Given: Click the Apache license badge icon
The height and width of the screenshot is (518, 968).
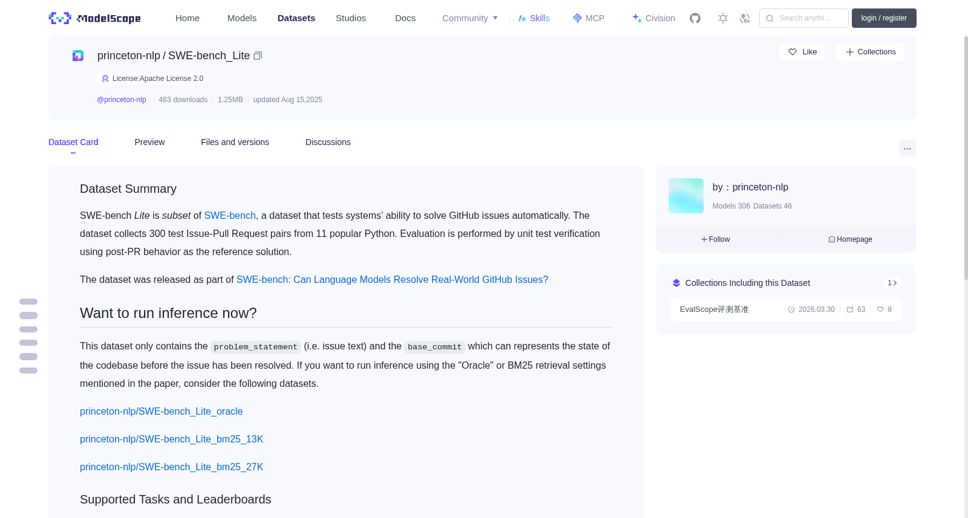Looking at the screenshot, I should pyautogui.click(x=105, y=79).
